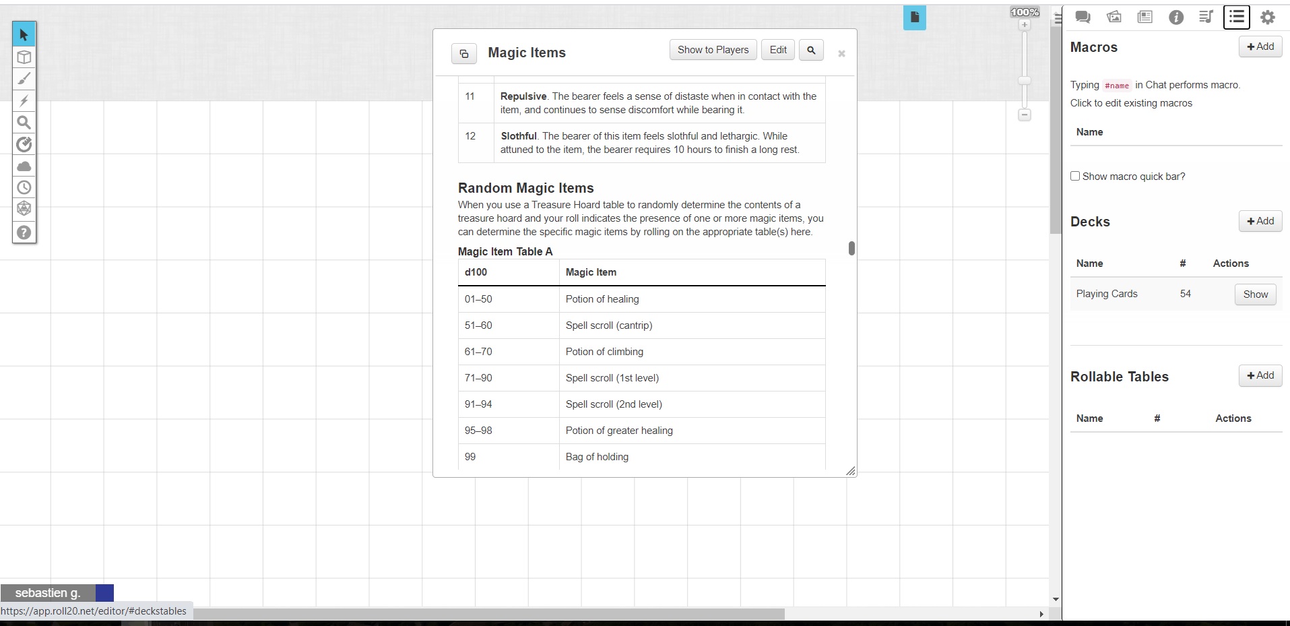1290x626 pixels.
Task: Close the Magic Items dialog
Action: click(x=841, y=53)
